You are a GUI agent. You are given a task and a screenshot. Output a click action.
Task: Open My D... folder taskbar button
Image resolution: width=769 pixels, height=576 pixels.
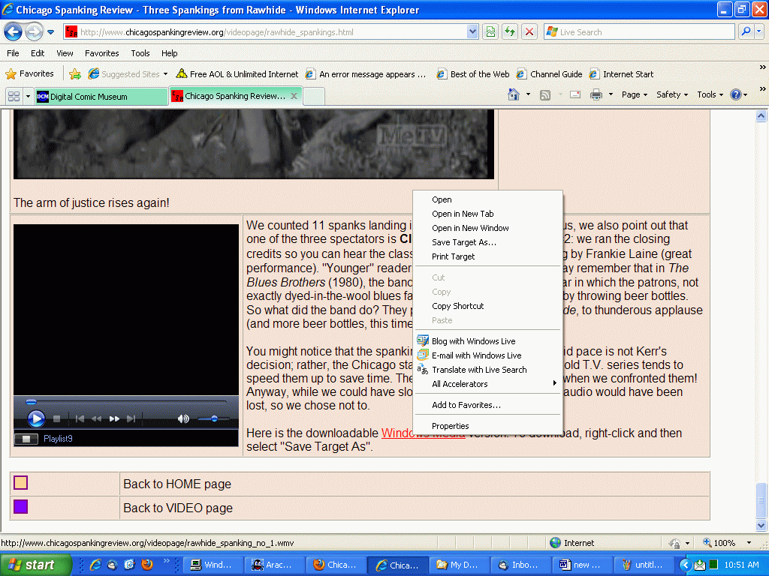(x=459, y=565)
